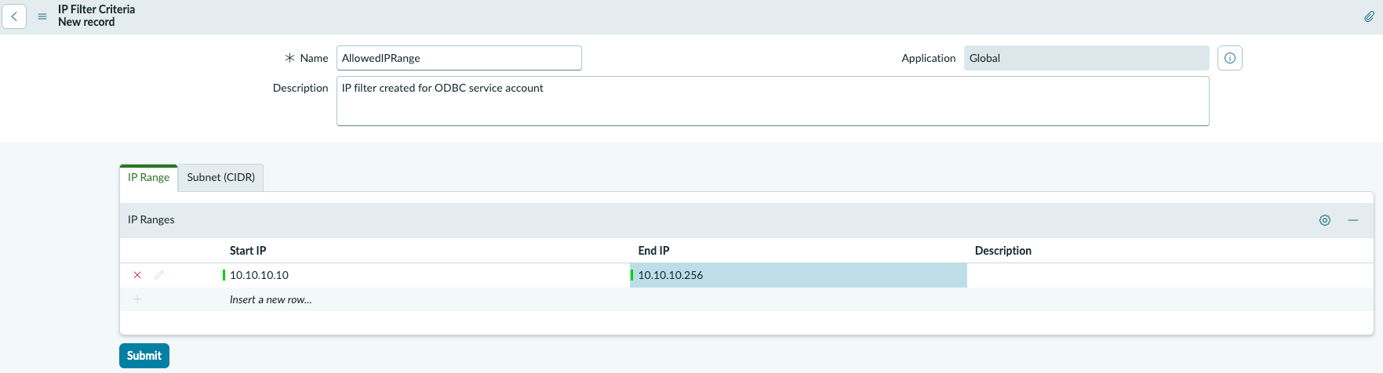Select the Start IP cell 10.10.10.10
Screen dimensions: 1383x373
tap(426, 275)
